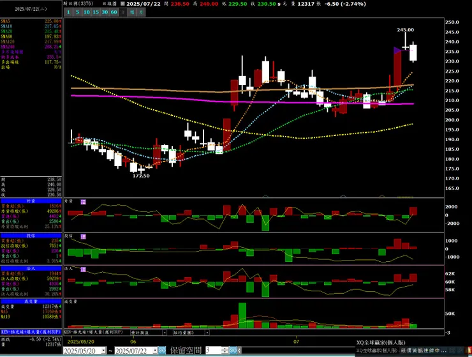This screenshot has height=357, width=472.
Task: Click the KEN strategy label below volume chart
Action: (94, 332)
